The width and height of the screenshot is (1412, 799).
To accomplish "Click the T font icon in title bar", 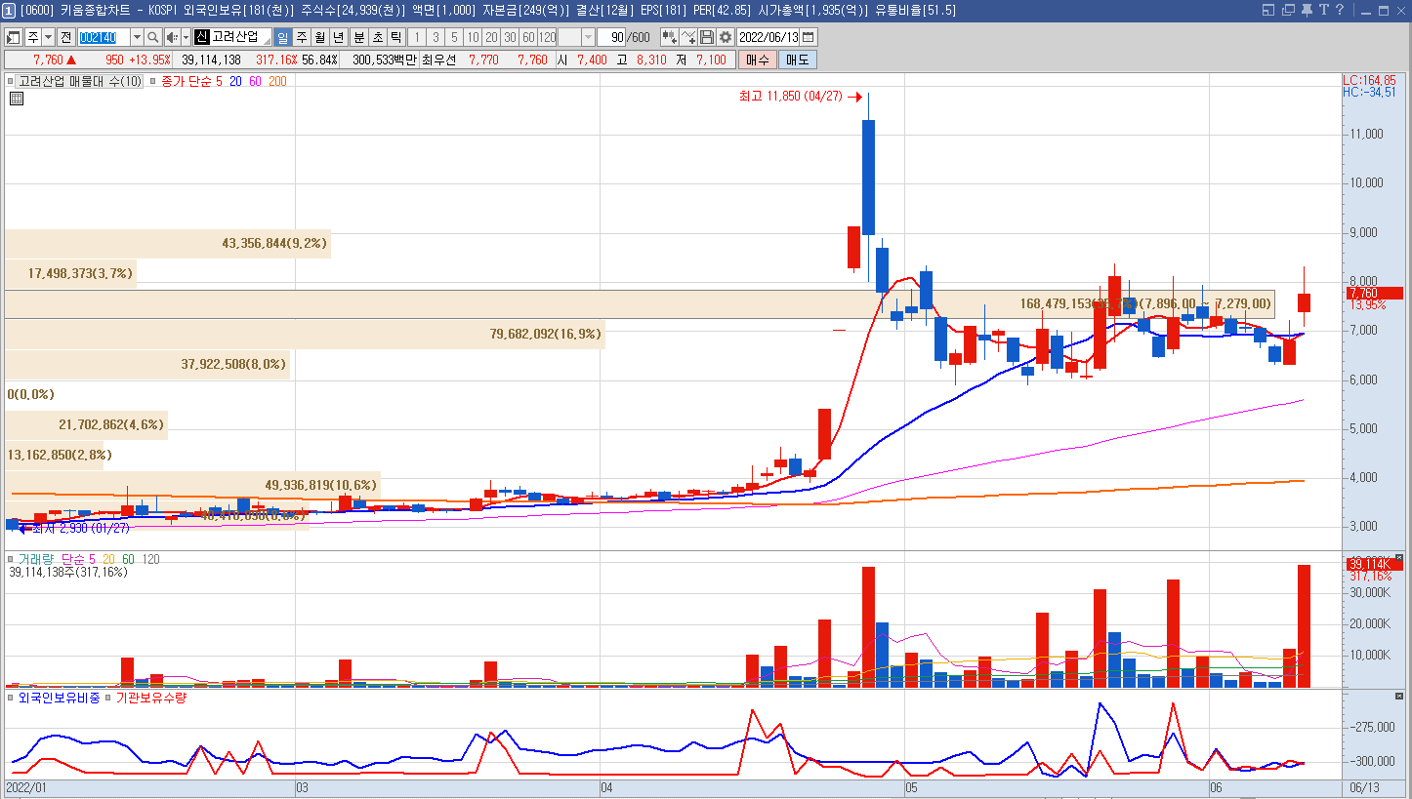I will pyautogui.click(x=1324, y=10).
